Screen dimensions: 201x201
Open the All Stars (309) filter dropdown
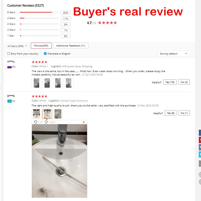pos(17,46)
